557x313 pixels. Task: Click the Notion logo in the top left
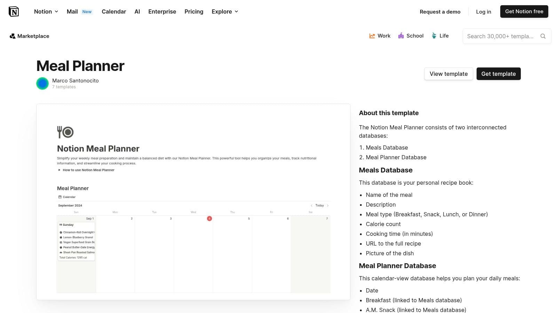(x=14, y=11)
